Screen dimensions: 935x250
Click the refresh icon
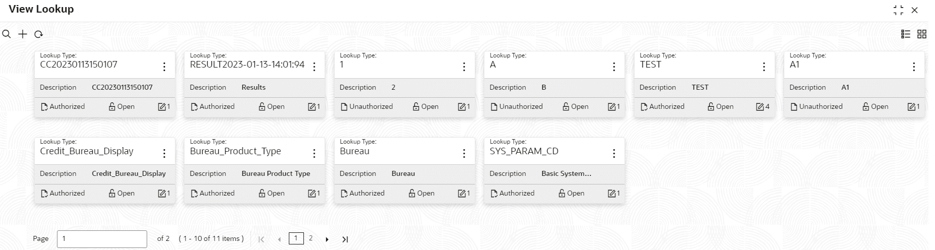click(38, 34)
